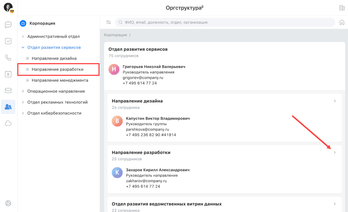The height and width of the screenshot is (212, 348).
Task: Select Отдел развития сервисов in the tree
Action: [54, 48]
